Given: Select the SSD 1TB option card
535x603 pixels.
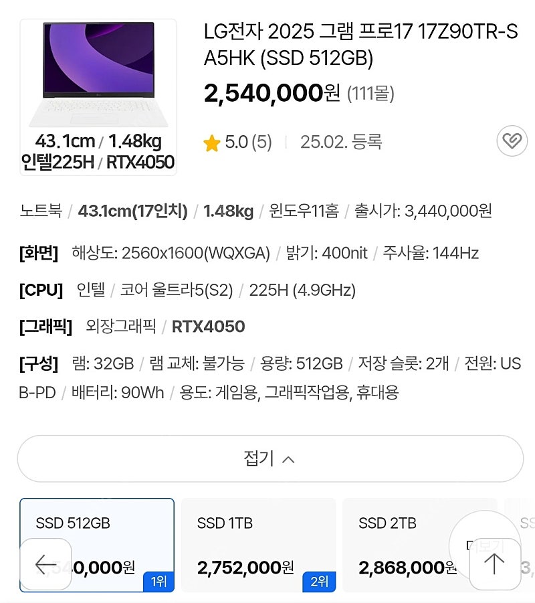Looking at the screenshot, I should (x=258, y=545).
